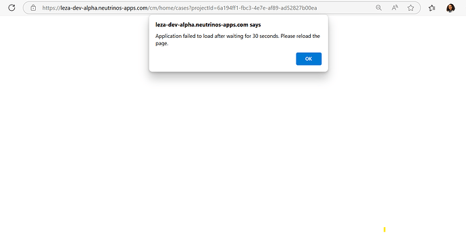This screenshot has height=244, width=466.
Task: Open the favorites list icon
Action: [432, 7]
